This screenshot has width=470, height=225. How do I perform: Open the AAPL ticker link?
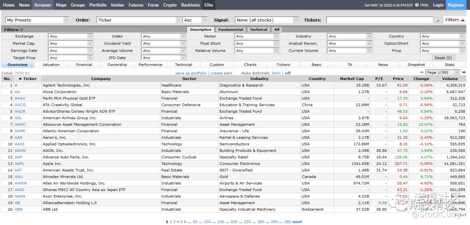pyautogui.click(x=20, y=164)
